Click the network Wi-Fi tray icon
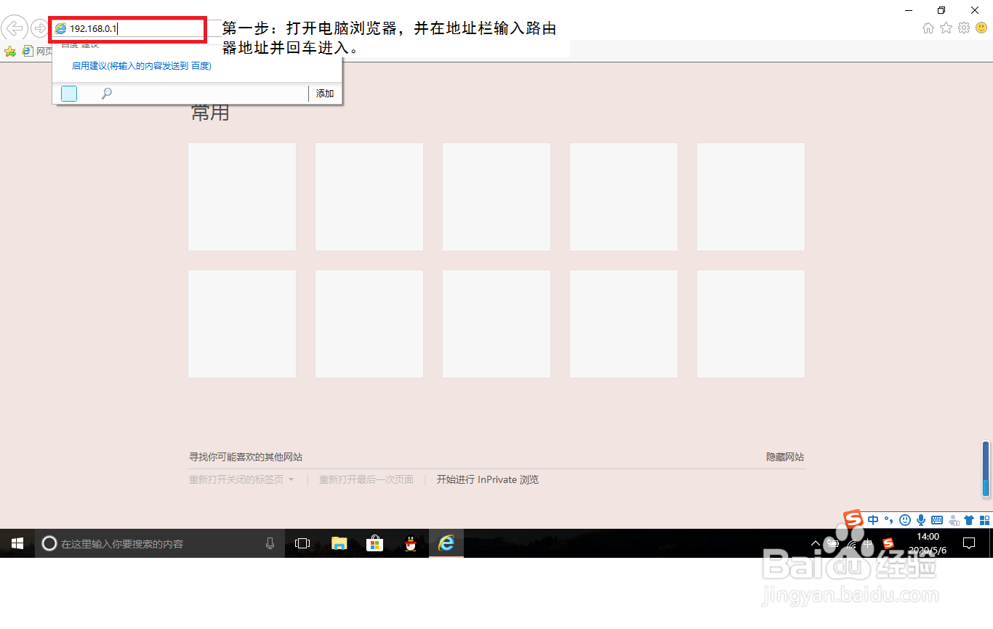 (x=851, y=545)
